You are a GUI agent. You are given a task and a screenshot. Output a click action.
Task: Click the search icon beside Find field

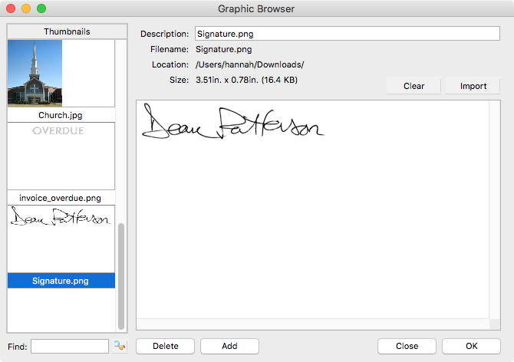pyautogui.click(x=119, y=346)
